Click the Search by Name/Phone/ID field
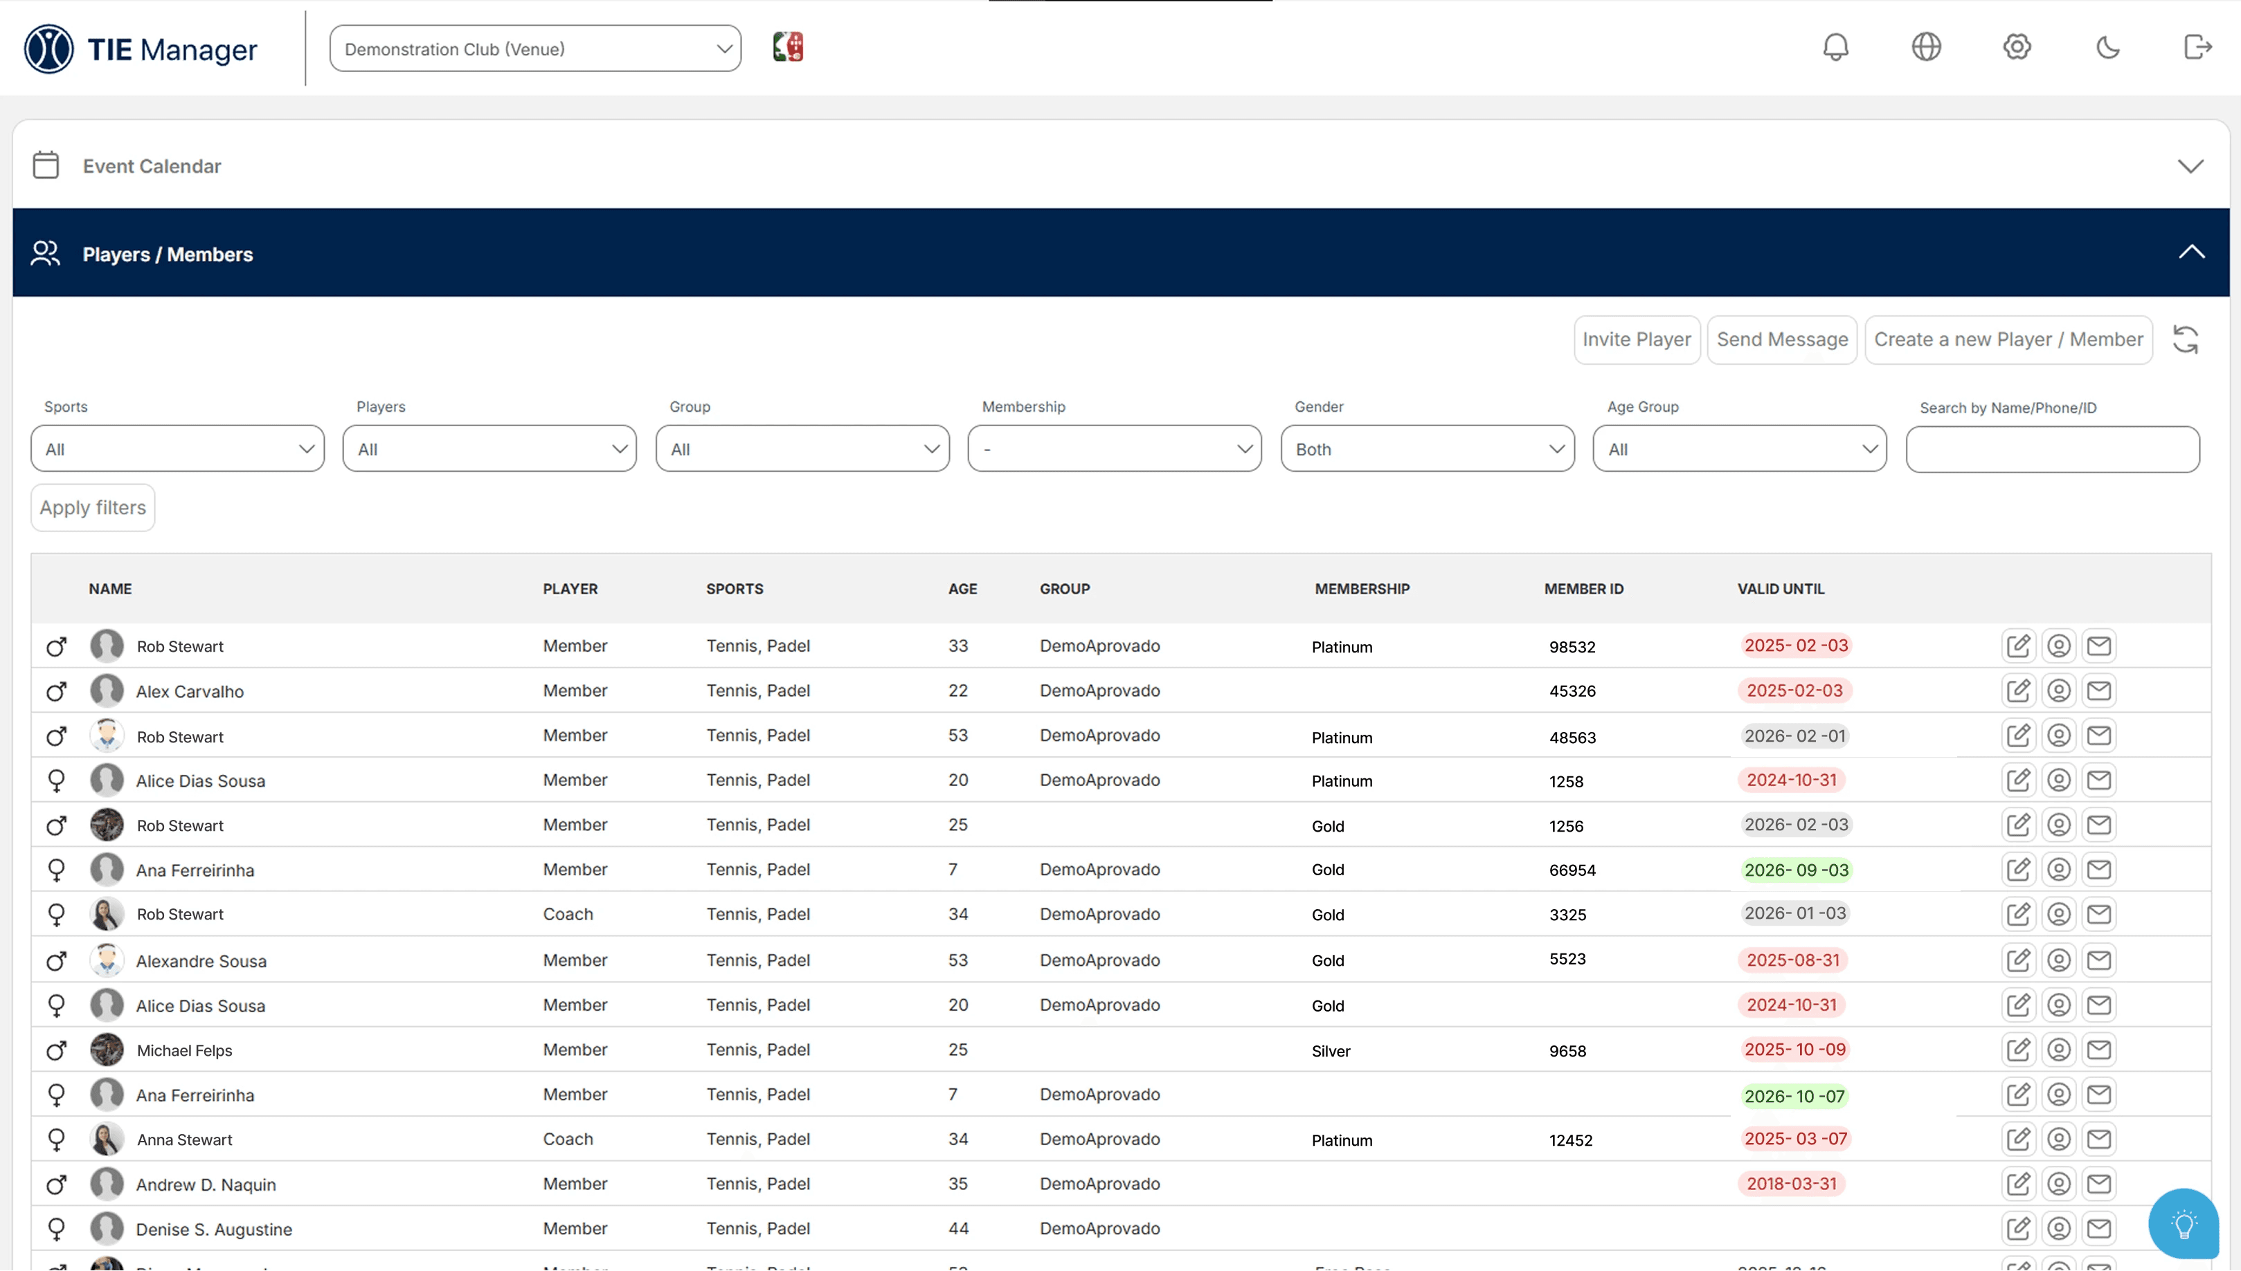 pyautogui.click(x=2053, y=450)
